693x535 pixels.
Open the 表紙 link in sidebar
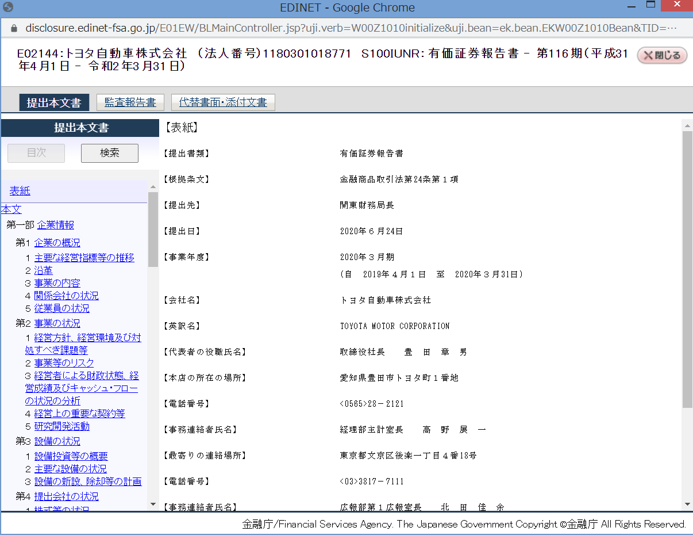click(20, 191)
